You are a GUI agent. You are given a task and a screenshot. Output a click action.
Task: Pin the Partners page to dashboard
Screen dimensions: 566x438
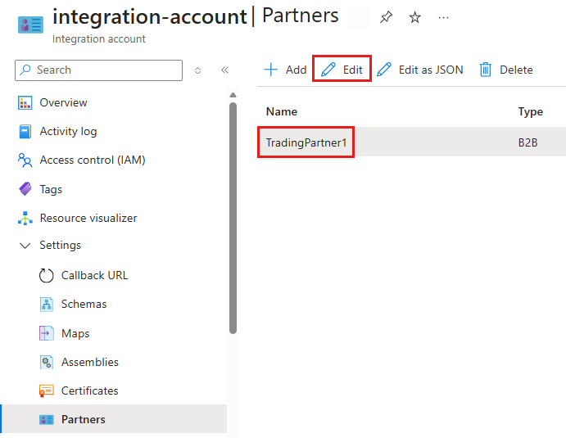point(387,17)
